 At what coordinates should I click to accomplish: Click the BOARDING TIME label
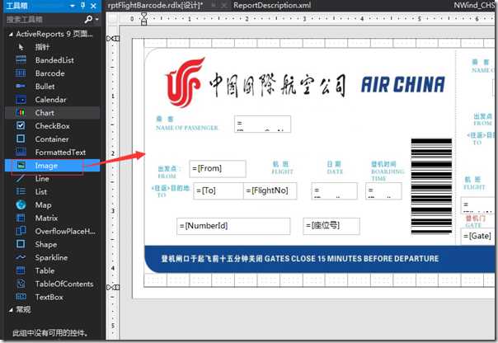click(x=388, y=175)
